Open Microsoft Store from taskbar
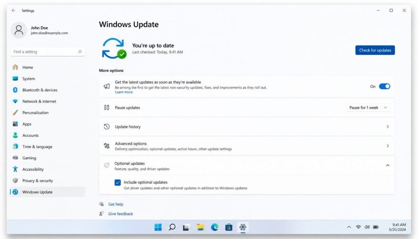The width and height of the screenshot is (419, 239). (x=229, y=227)
